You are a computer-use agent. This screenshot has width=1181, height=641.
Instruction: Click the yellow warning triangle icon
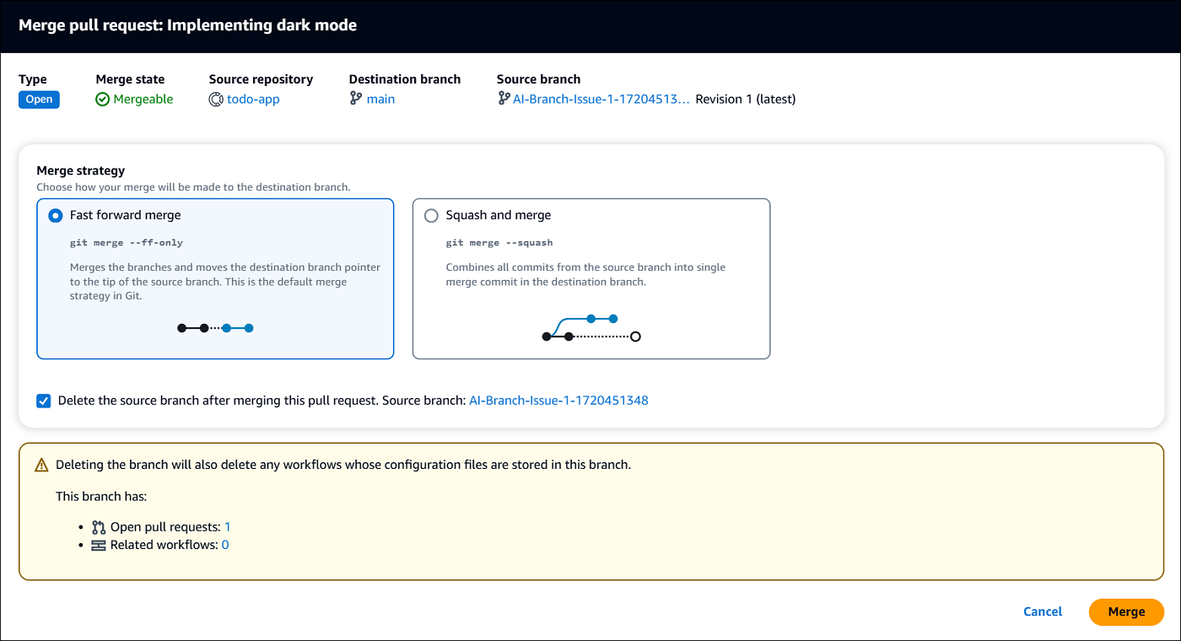pos(41,465)
